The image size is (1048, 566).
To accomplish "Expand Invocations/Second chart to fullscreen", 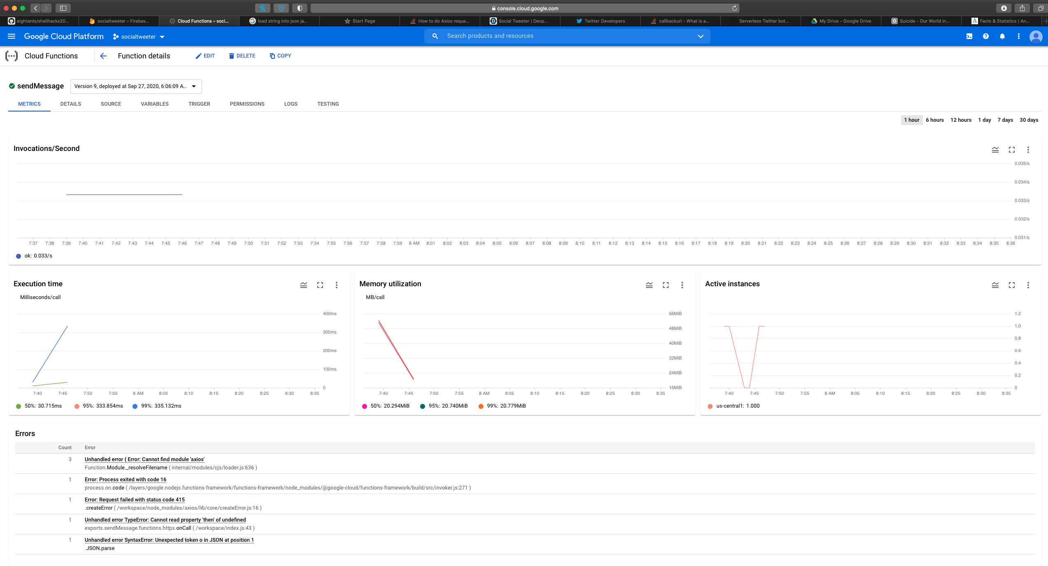I will (1012, 150).
